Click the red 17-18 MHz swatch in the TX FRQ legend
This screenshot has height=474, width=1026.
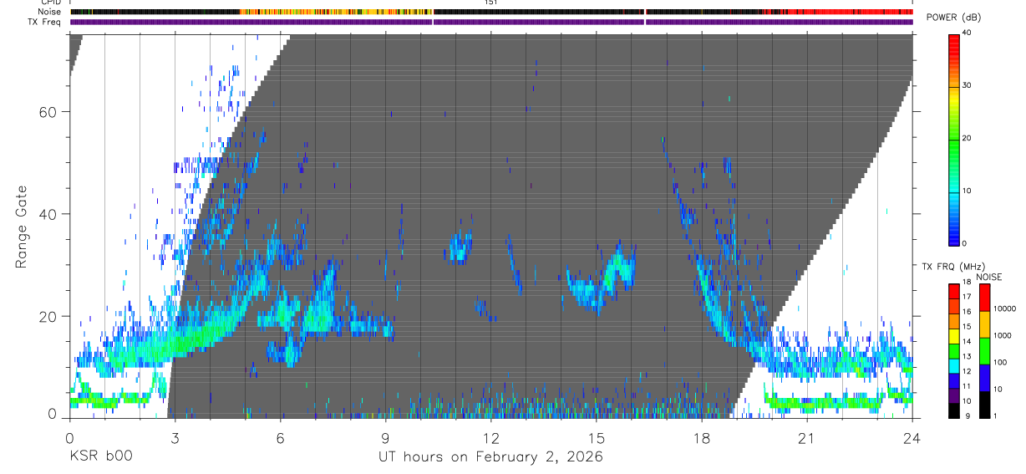[x=955, y=292]
